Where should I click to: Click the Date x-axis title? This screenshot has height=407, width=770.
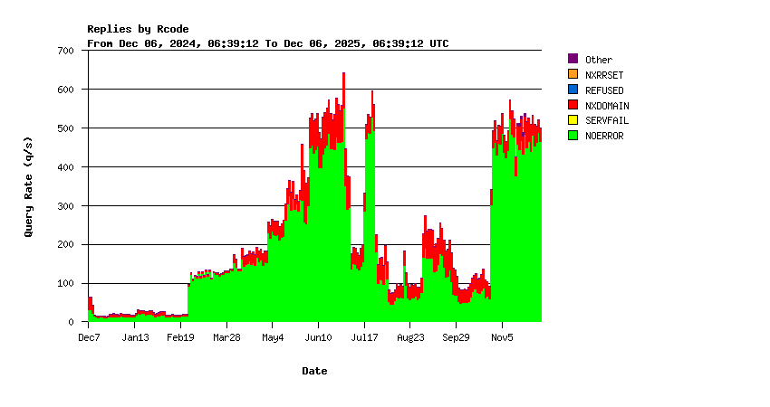pos(314,371)
